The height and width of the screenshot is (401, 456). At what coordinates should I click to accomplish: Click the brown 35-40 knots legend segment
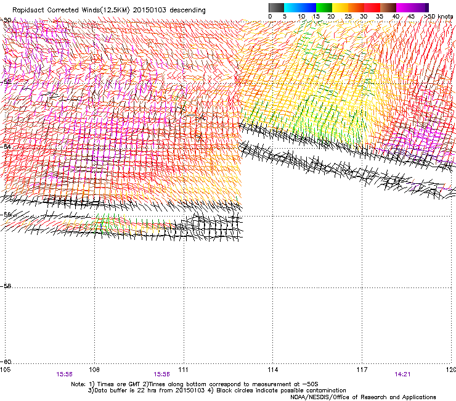coord(388,7)
